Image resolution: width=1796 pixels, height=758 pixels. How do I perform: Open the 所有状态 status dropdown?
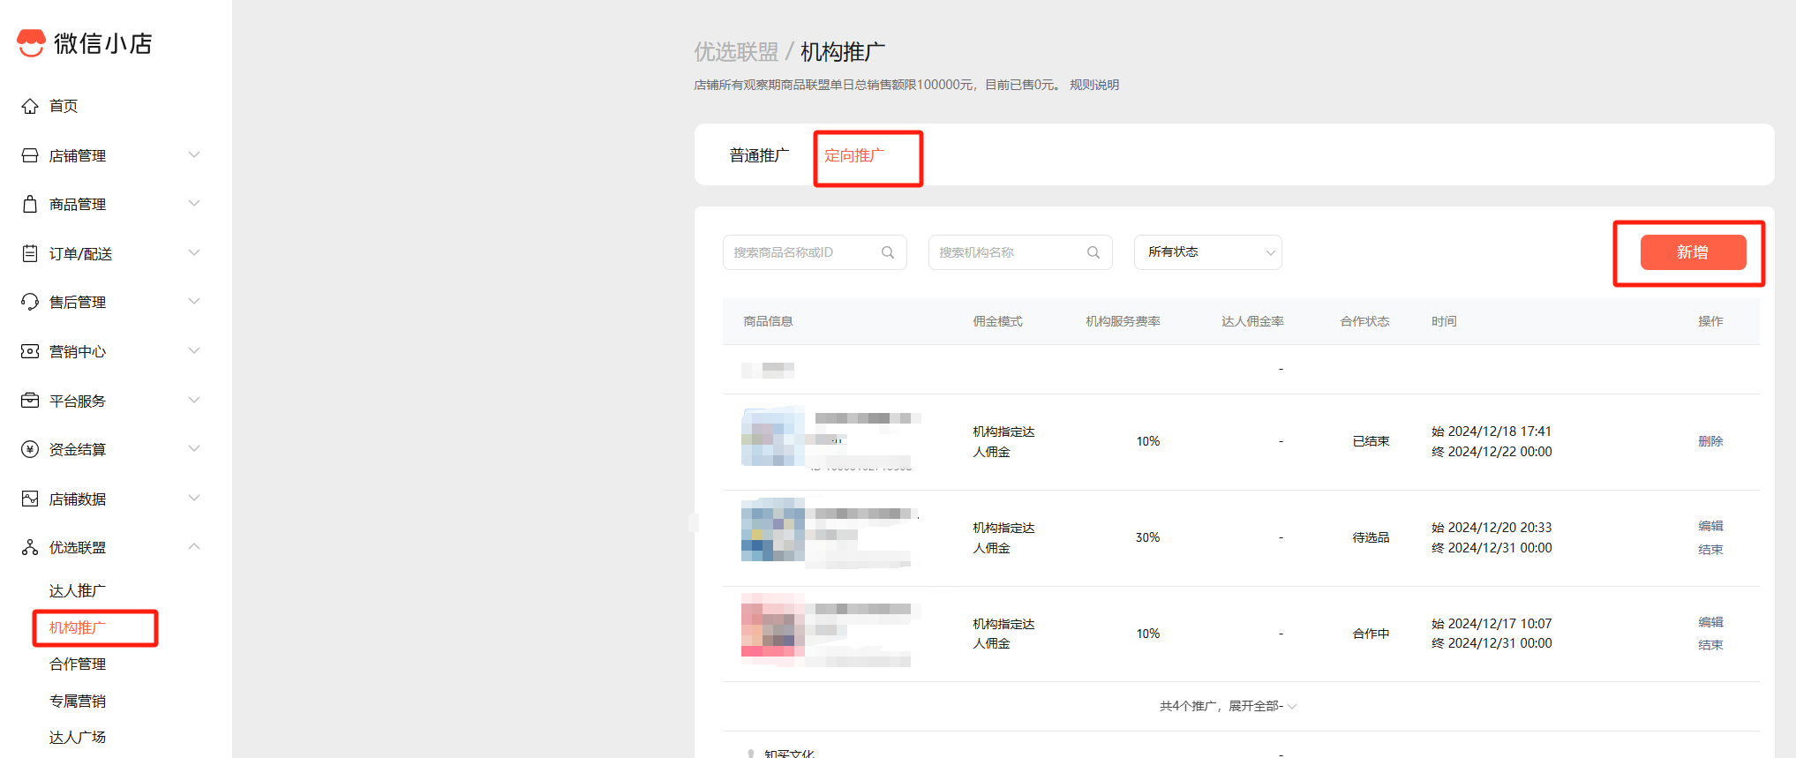pos(1207,252)
